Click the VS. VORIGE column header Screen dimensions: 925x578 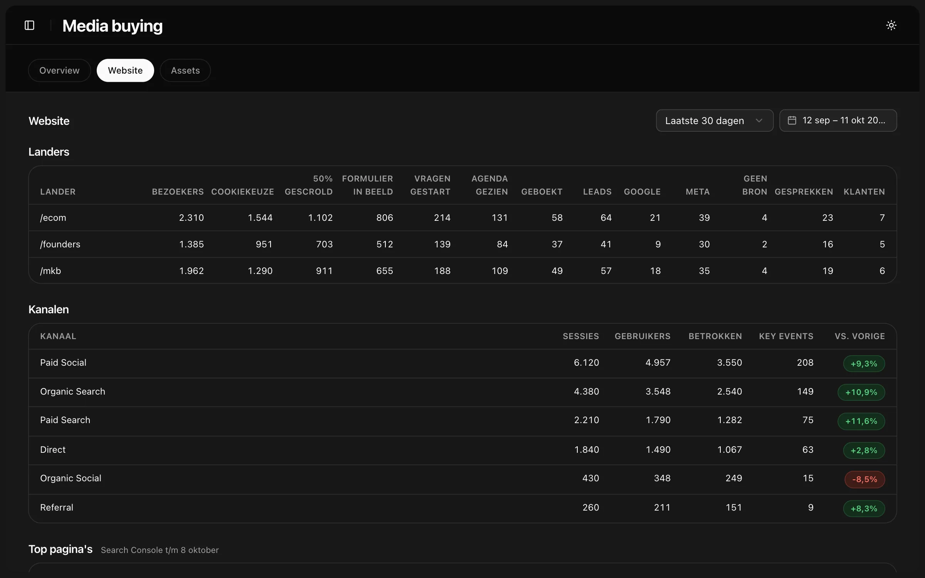tap(860, 336)
